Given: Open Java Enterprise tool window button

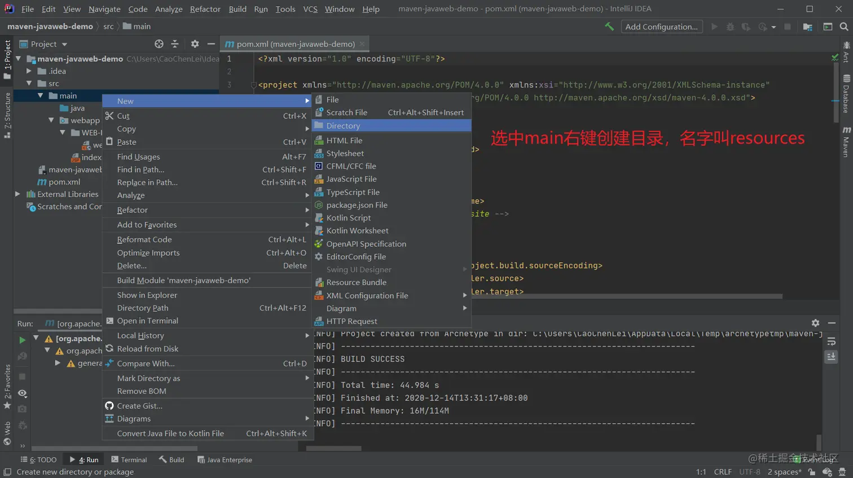Looking at the screenshot, I should point(225,460).
